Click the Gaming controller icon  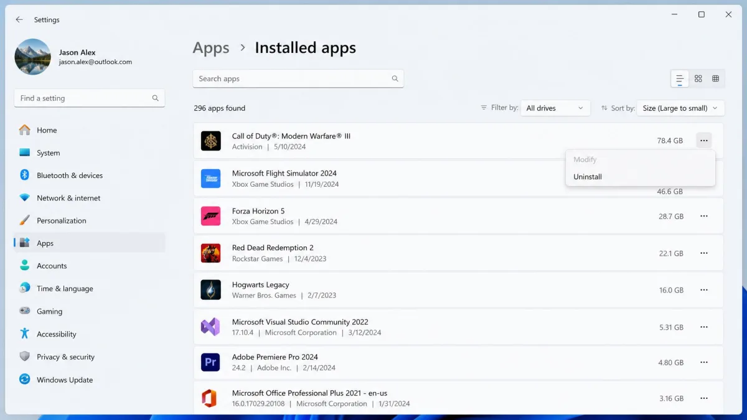tap(25, 310)
